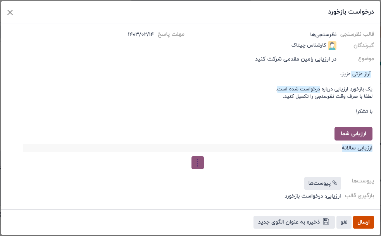Open load-template field ارزیابی: درخواست بازخورد

coord(312,196)
